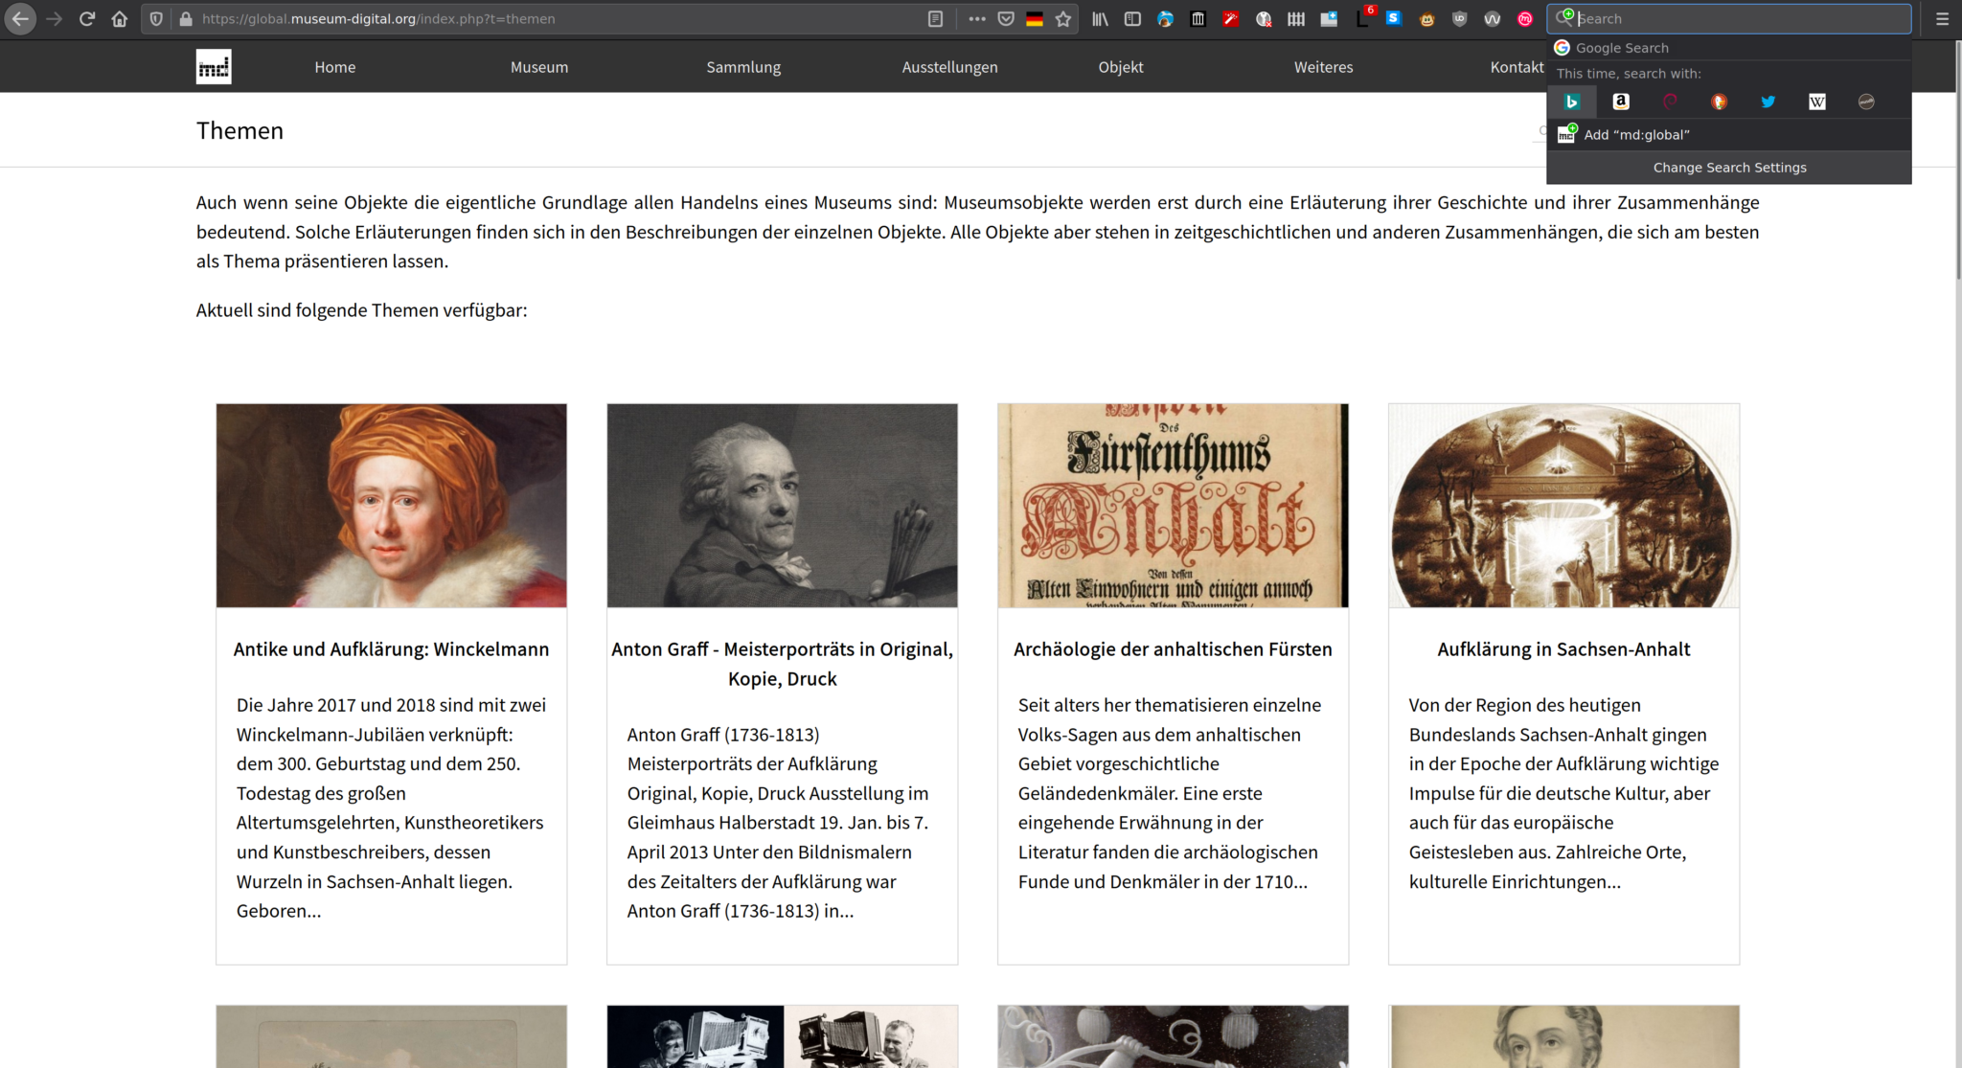This screenshot has height=1068, width=1962.
Task: Click the Themen page heading
Action: (x=240, y=131)
